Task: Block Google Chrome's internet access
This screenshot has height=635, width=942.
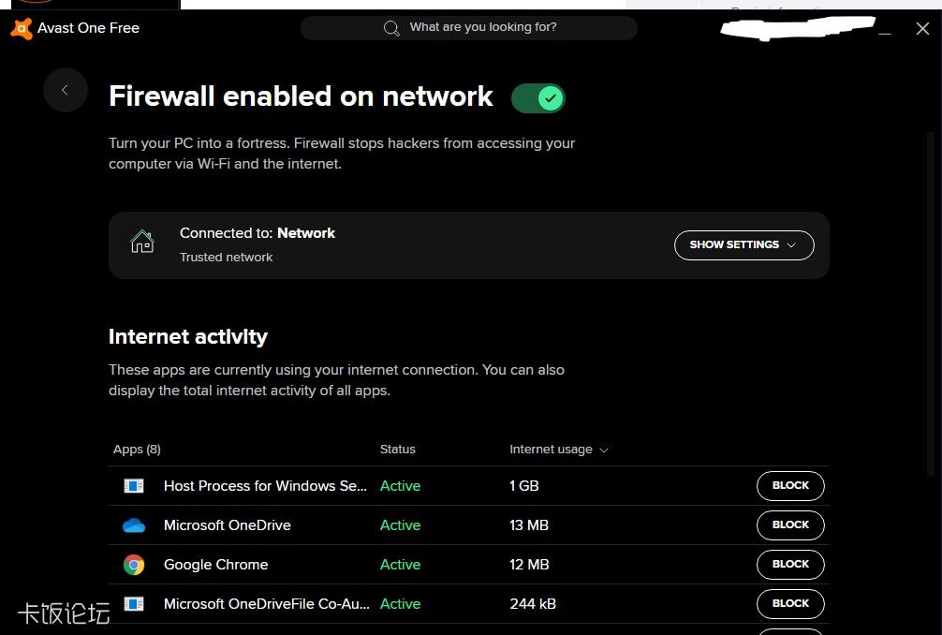Action: point(789,564)
